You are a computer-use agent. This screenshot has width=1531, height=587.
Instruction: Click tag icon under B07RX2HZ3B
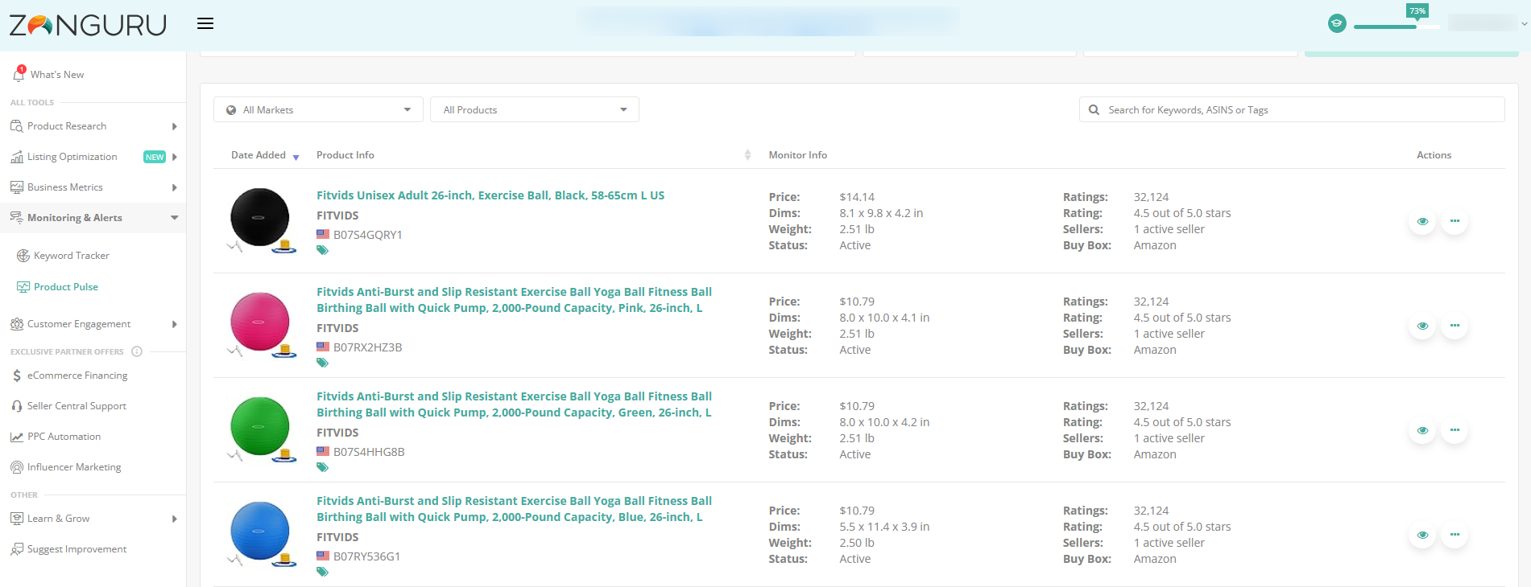[x=322, y=363]
